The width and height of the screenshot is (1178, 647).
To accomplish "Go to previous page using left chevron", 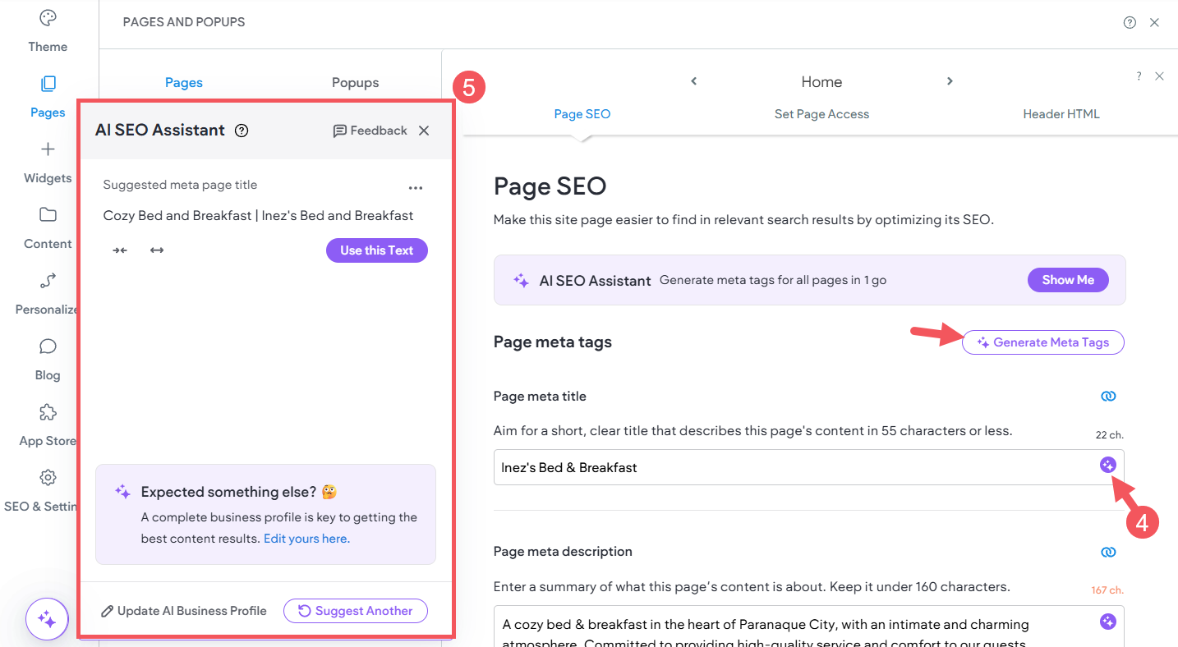I will (694, 81).
